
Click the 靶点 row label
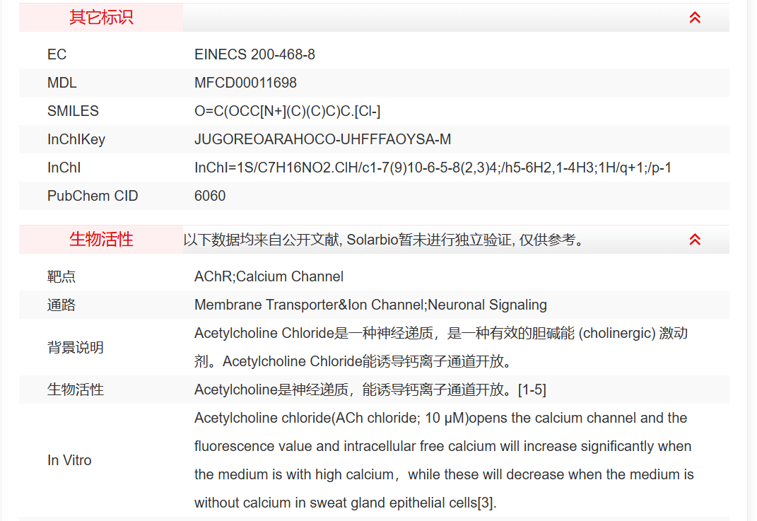[x=61, y=276]
